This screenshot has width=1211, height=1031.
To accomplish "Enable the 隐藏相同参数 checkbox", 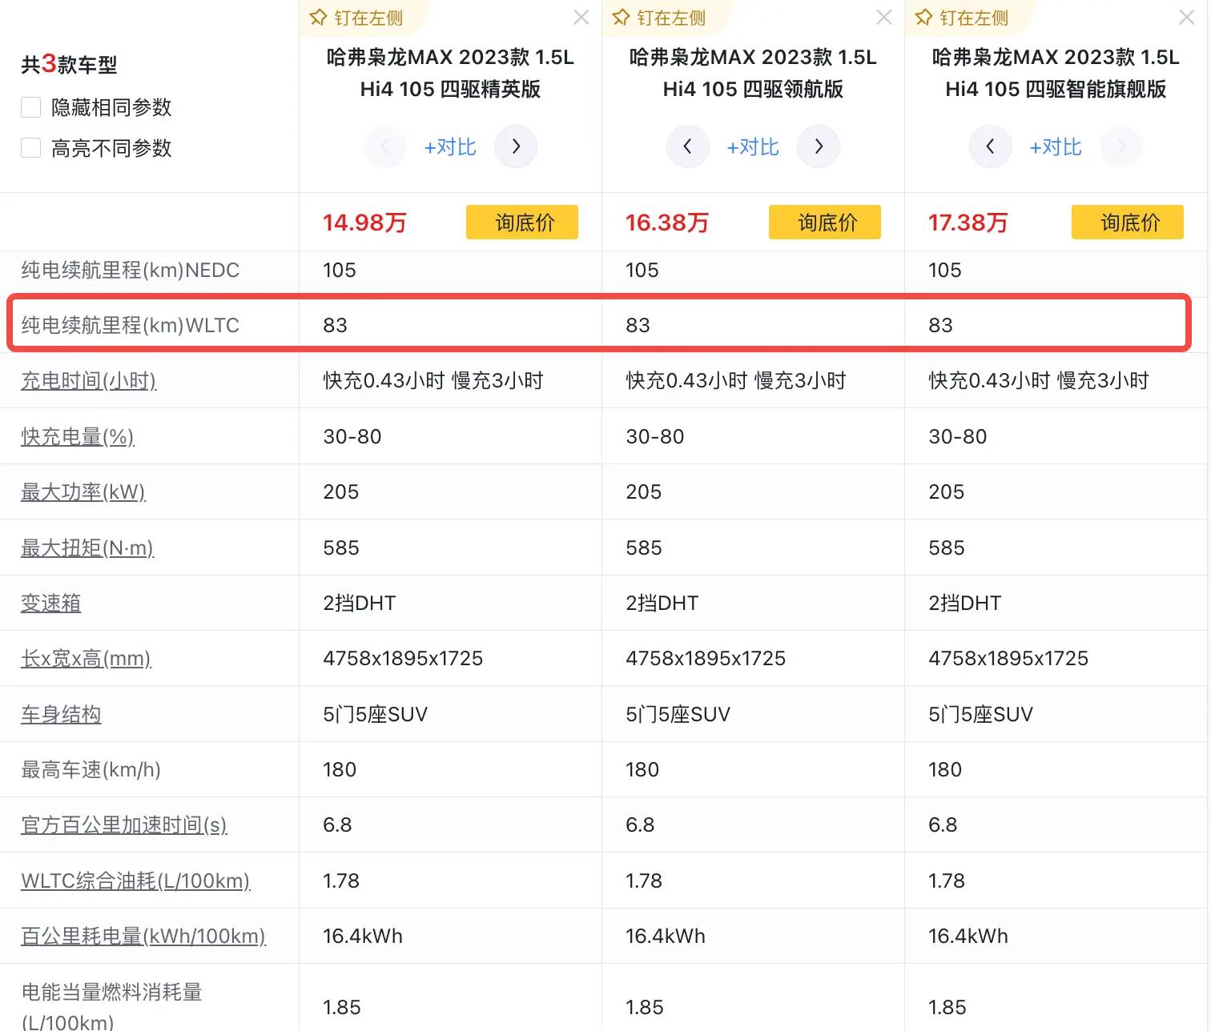I will tap(30, 107).
